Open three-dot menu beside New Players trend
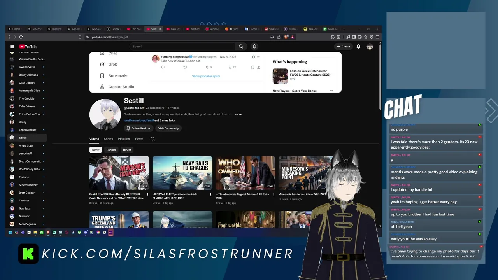Screen dimensions: 498x280 click(x=331, y=91)
